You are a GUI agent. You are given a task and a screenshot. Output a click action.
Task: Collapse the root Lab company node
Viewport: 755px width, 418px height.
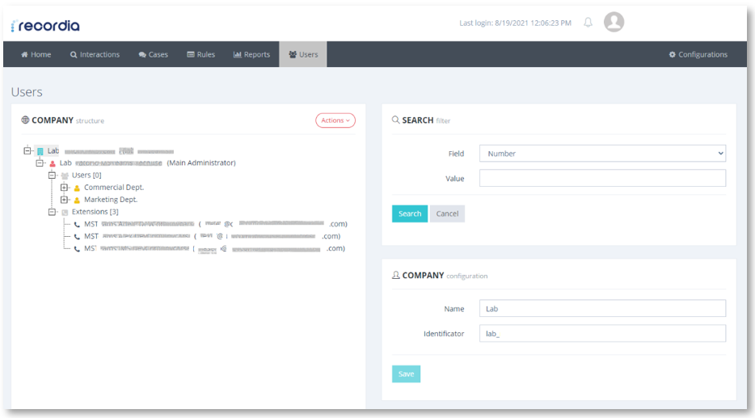pyautogui.click(x=27, y=150)
